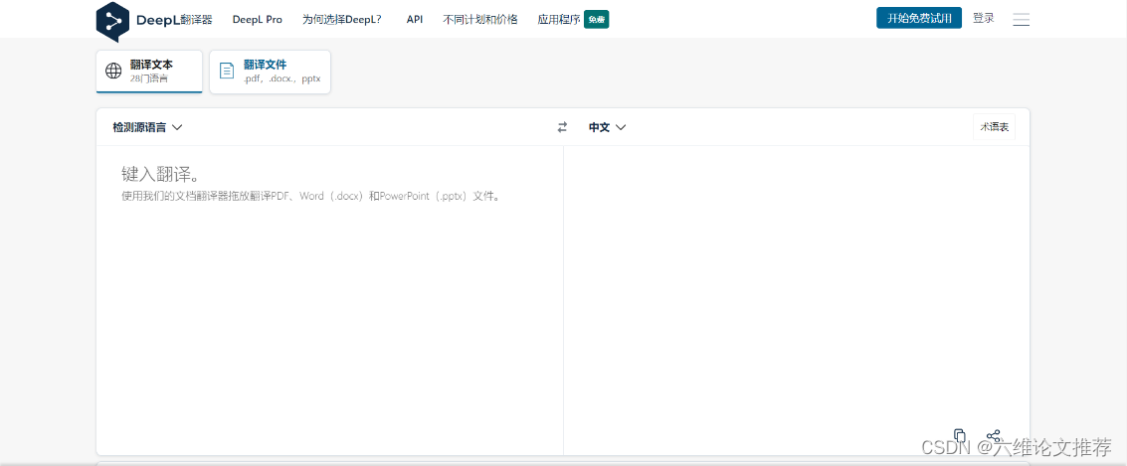Image resolution: width=1127 pixels, height=466 pixels.
Task: Expand the 检测源语言 dropdown
Action: tap(147, 127)
